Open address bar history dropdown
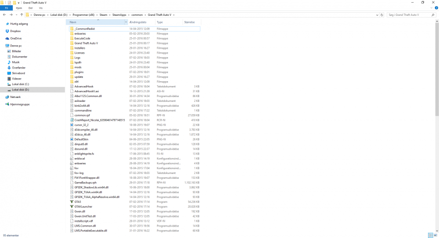The image size is (439, 238). (377, 15)
